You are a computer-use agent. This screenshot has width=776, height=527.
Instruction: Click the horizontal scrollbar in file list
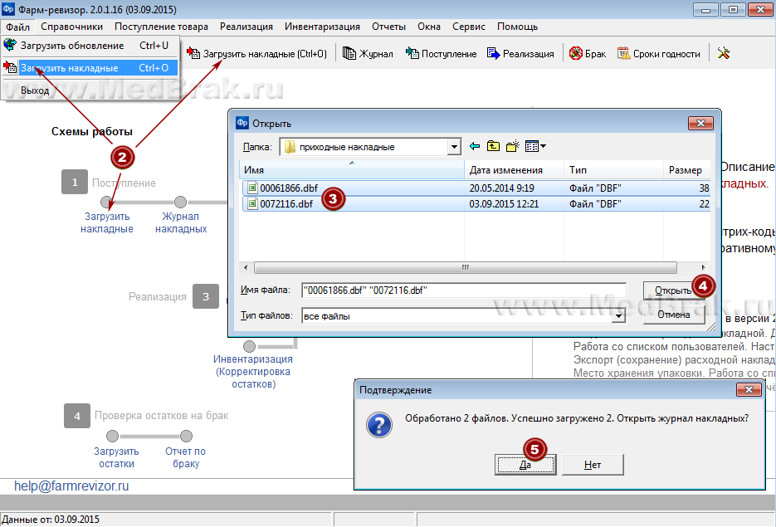click(x=466, y=268)
